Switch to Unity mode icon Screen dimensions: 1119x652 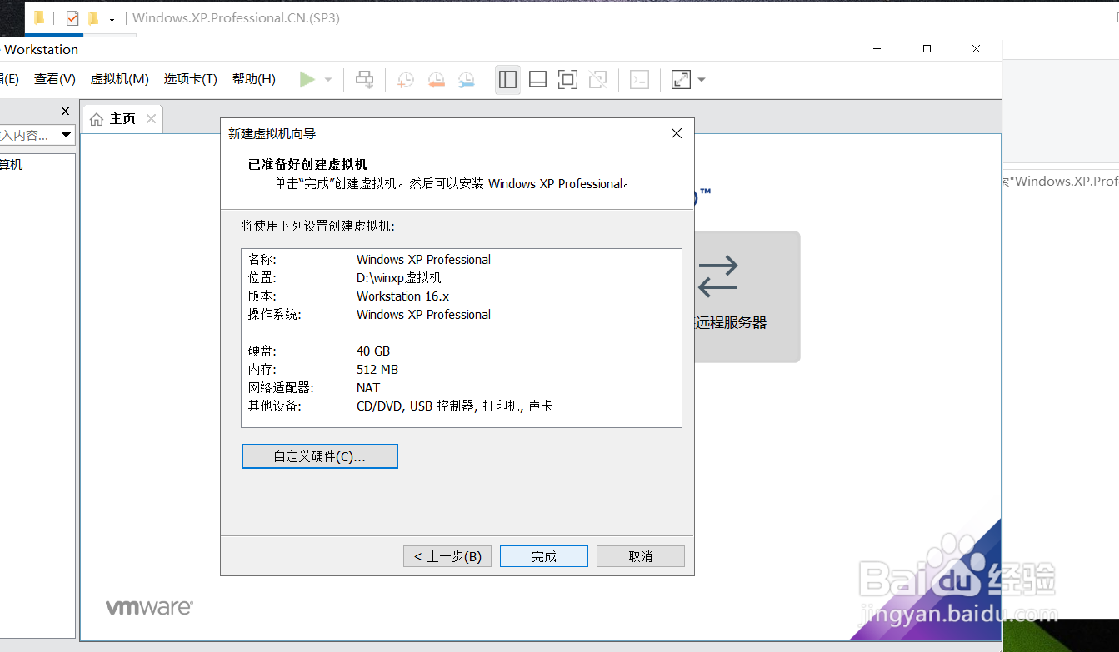(597, 80)
